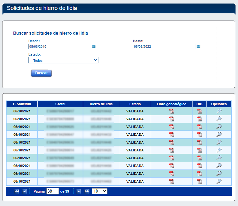Click the Página number input box
238x206 pixels.
[52, 191]
